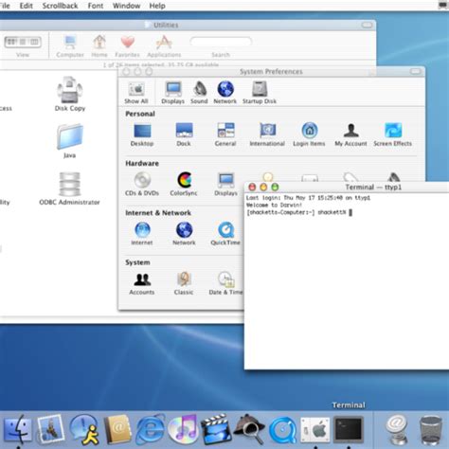This screenshot has height=449, width=449.
Task: Click Sound in System Preferences toolbar
Action: [x=199, y=93]
